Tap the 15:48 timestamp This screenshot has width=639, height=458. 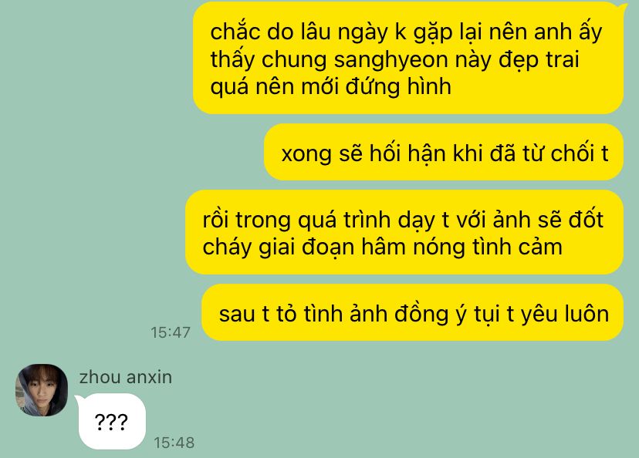coord(174,443)
